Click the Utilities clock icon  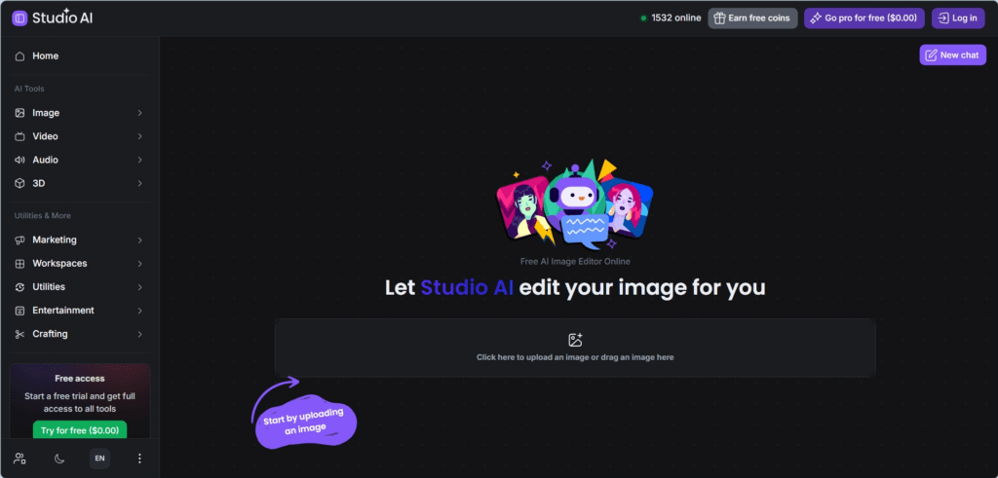19,286
